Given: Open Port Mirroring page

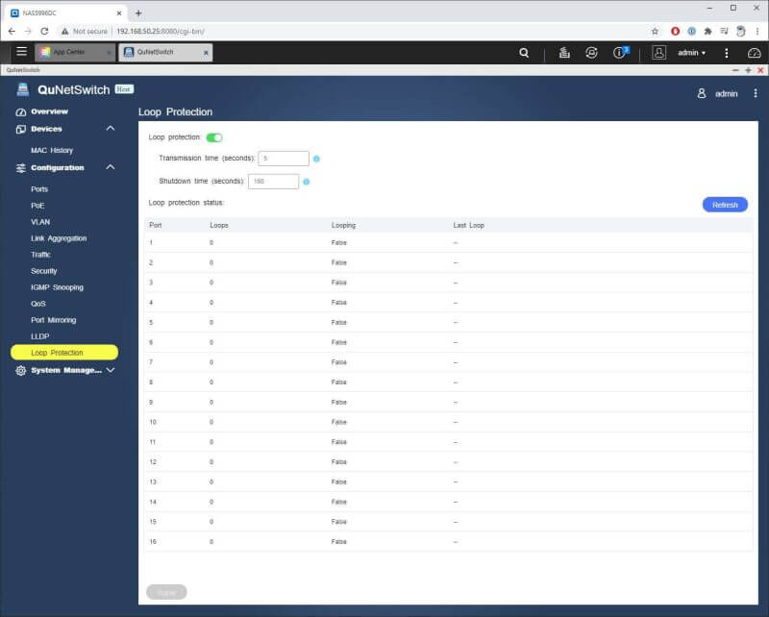Looking at the screenshot, I should [54, 320].
